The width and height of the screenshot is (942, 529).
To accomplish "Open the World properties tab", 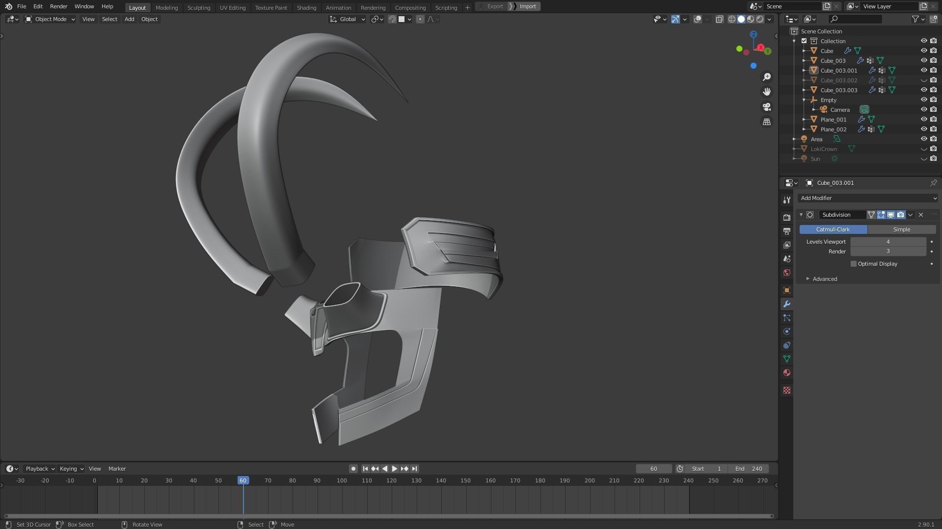I will pyautogui.click(x=787, y=272).
